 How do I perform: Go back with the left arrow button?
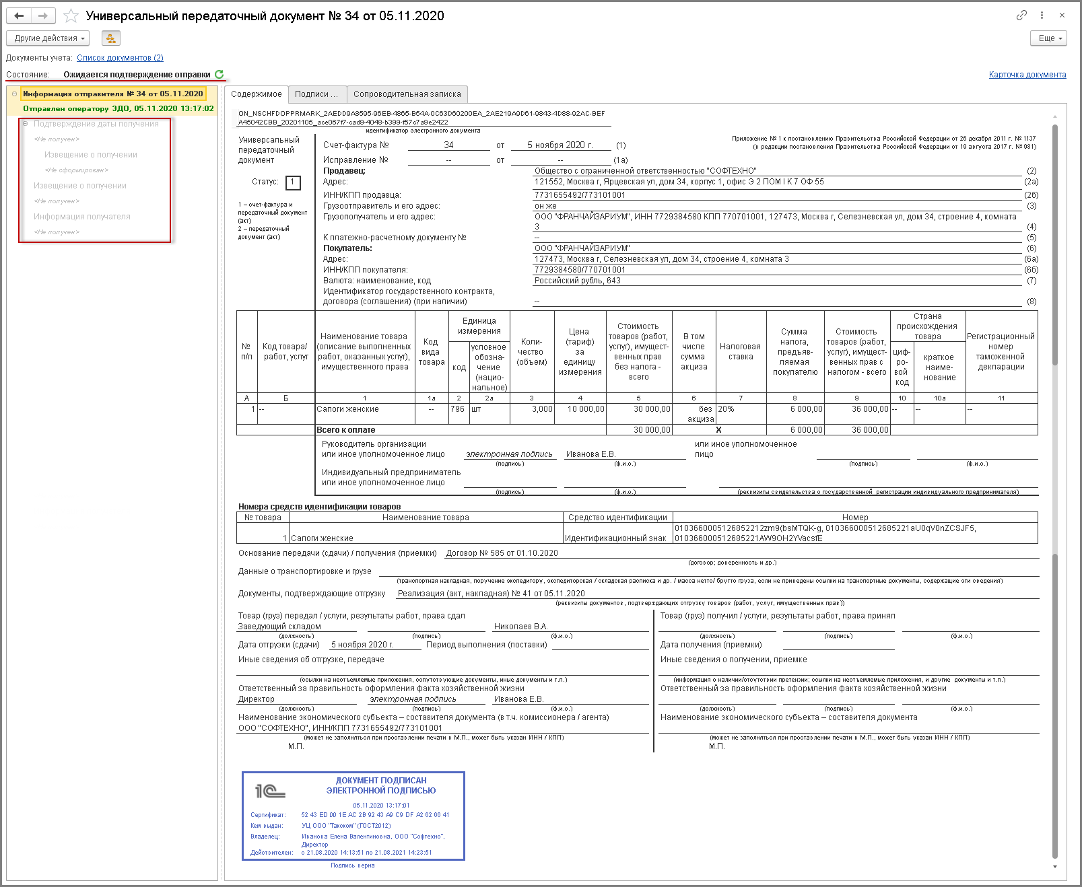[19, 15]
